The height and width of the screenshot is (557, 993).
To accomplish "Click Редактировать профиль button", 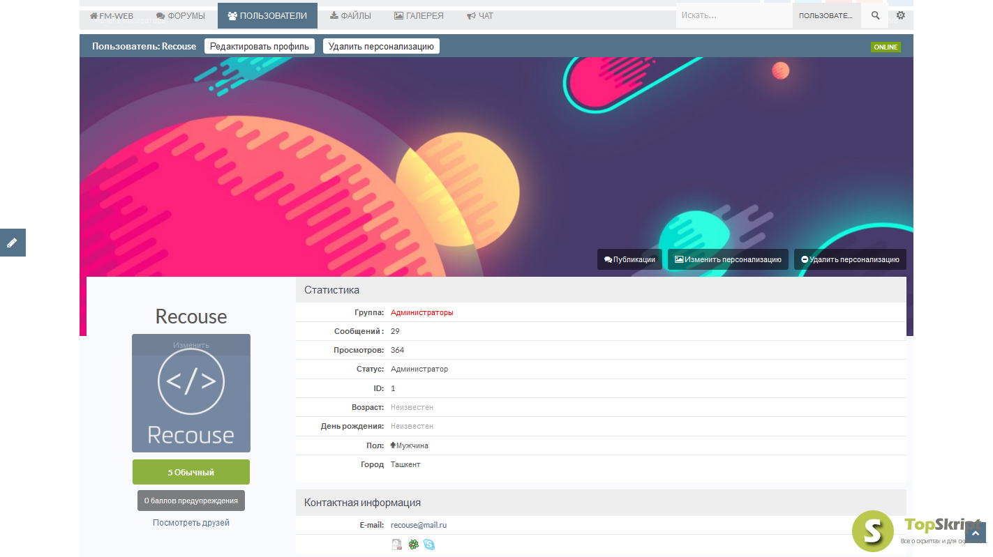I will [x=260, y=46].
